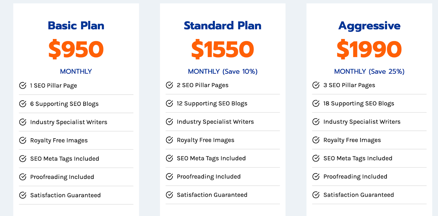Select the "Standard Plan" heading
Image resolution: width=438 pixels, height=216 pixels.
(x=223, y=26)
